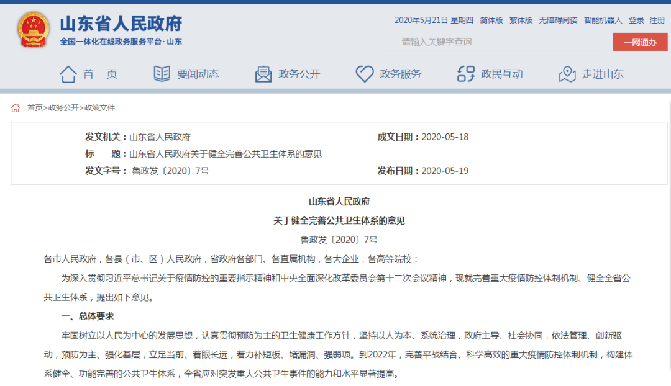The height and width of the screenshot is (386, 671).
Task: Click the subtitle 全国一体化在线政务服务平台·山东
Action: 121,42
